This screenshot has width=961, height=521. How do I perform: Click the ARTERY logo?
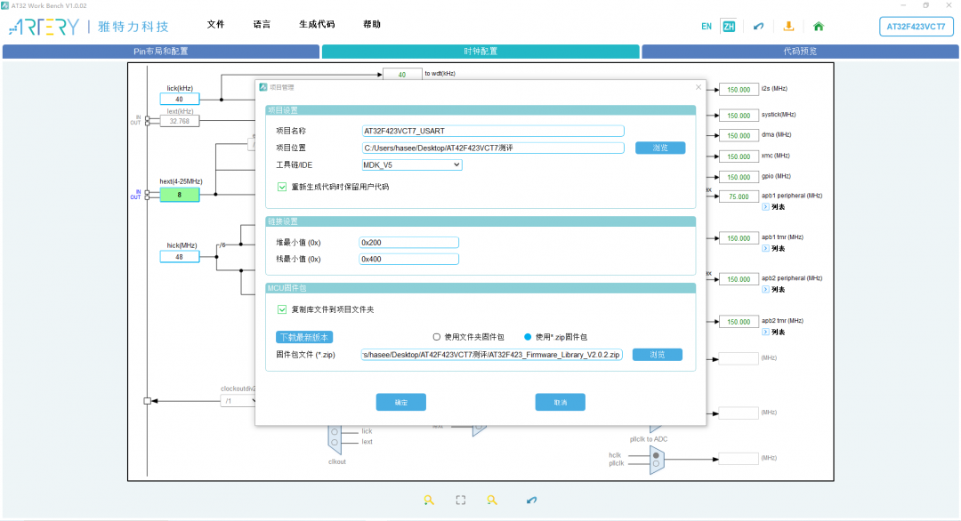click(x=44, y=27)
